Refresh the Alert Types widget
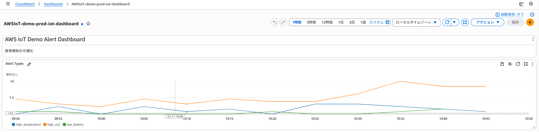This screenshot has width=539, height=132. [518, 64]
